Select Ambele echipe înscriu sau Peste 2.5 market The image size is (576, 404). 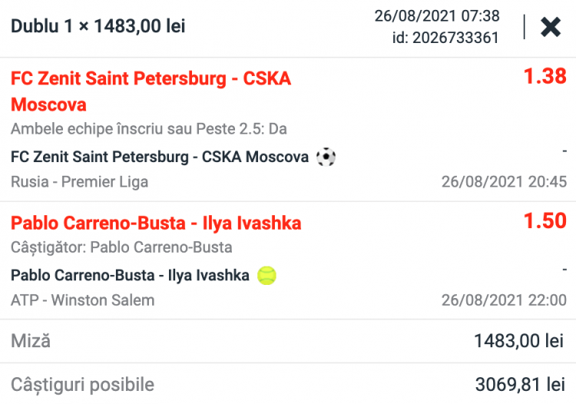(x=149, y=129)
